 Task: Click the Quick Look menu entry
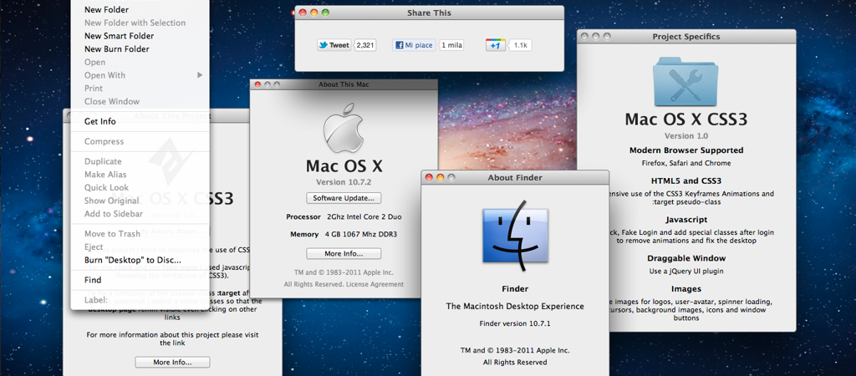(x=106, y=188)
